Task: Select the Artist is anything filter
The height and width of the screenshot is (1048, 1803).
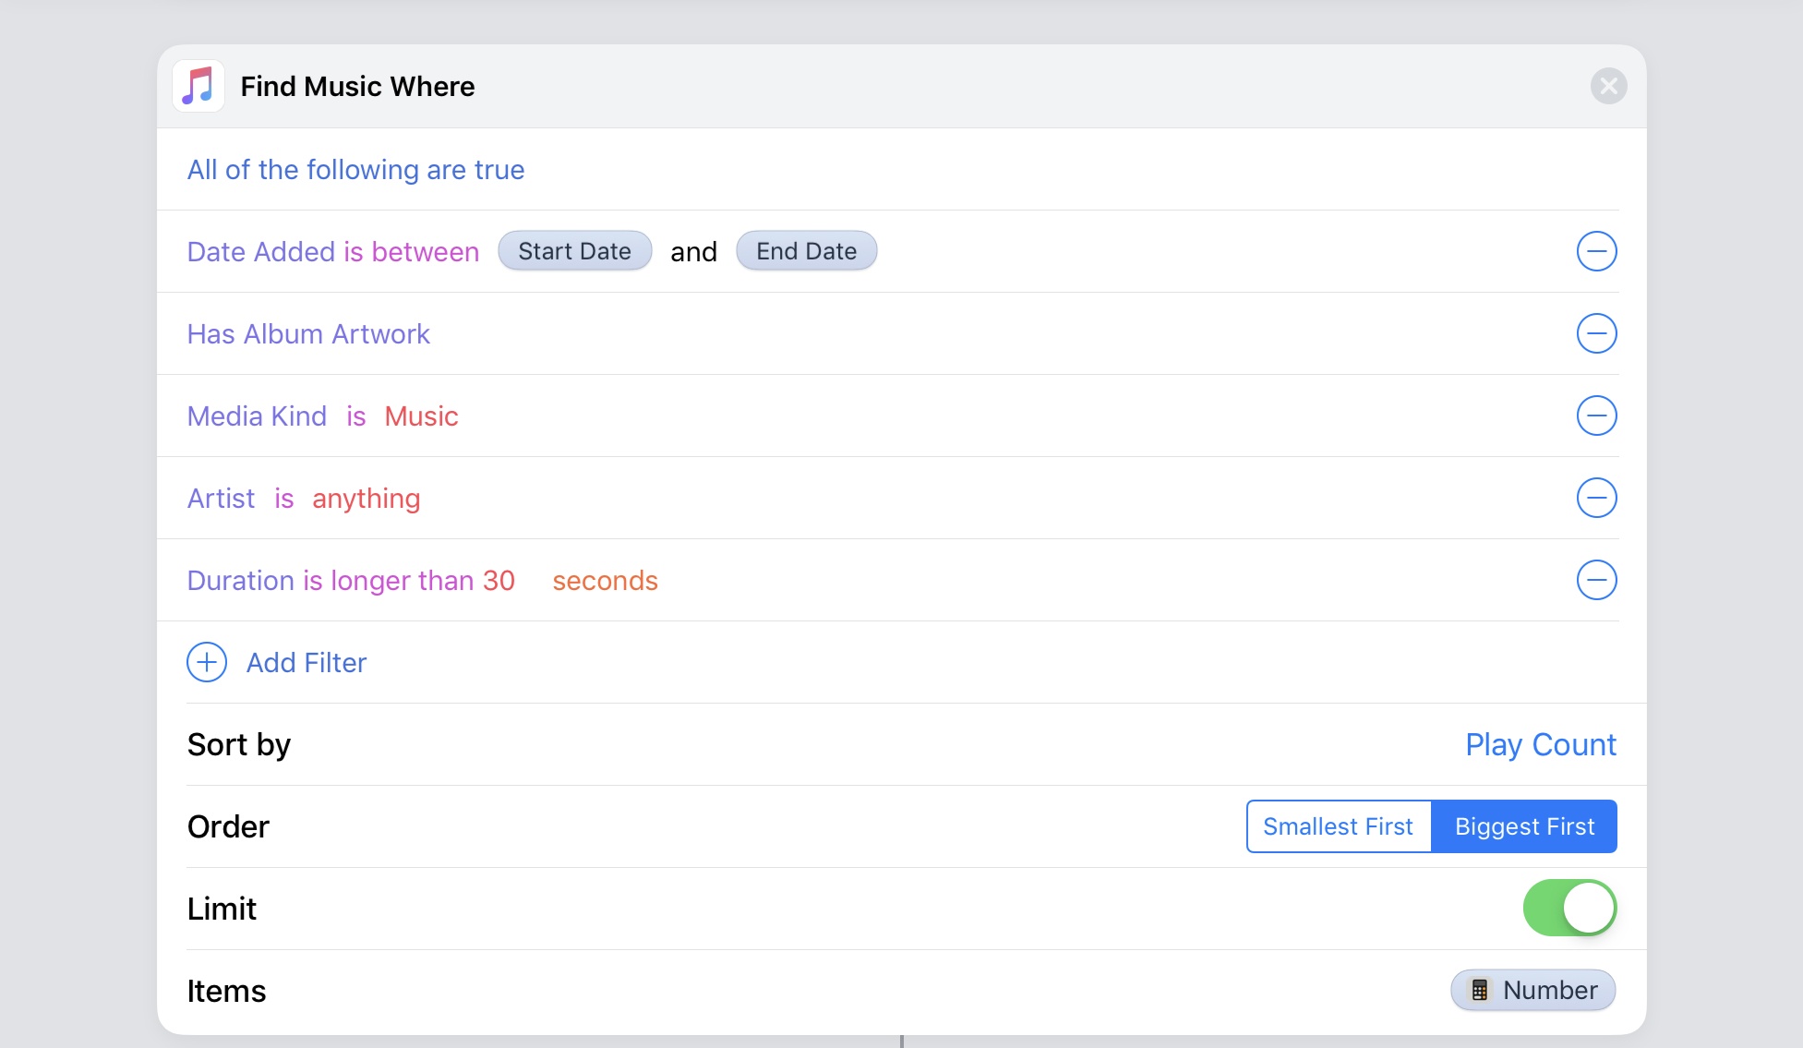Action: [303, 498]
